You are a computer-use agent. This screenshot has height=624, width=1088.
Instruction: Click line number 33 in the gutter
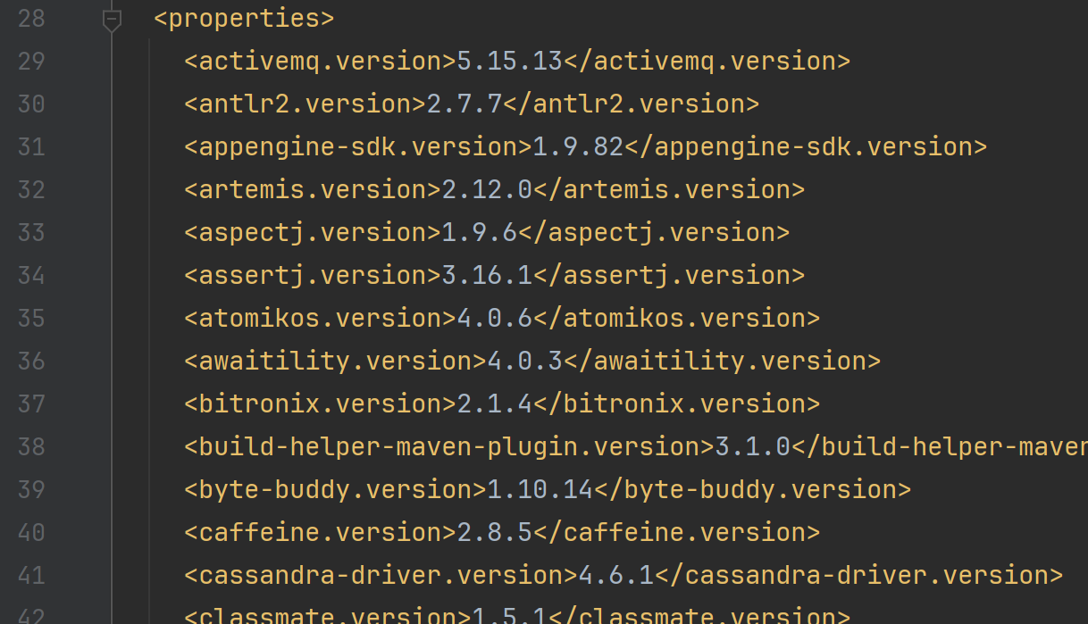tap(31, 233)
